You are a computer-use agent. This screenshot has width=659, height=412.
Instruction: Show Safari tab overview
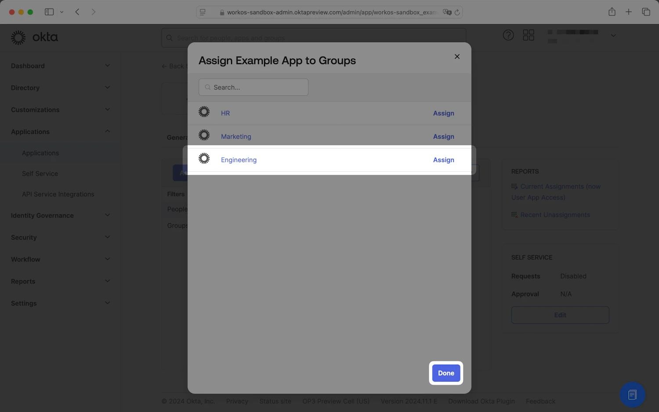(x=646, y=12)
